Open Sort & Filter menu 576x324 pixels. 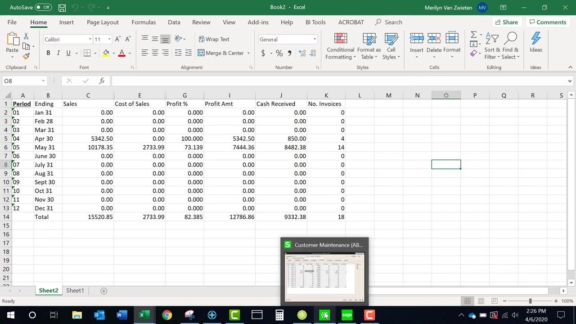point(492,46)
